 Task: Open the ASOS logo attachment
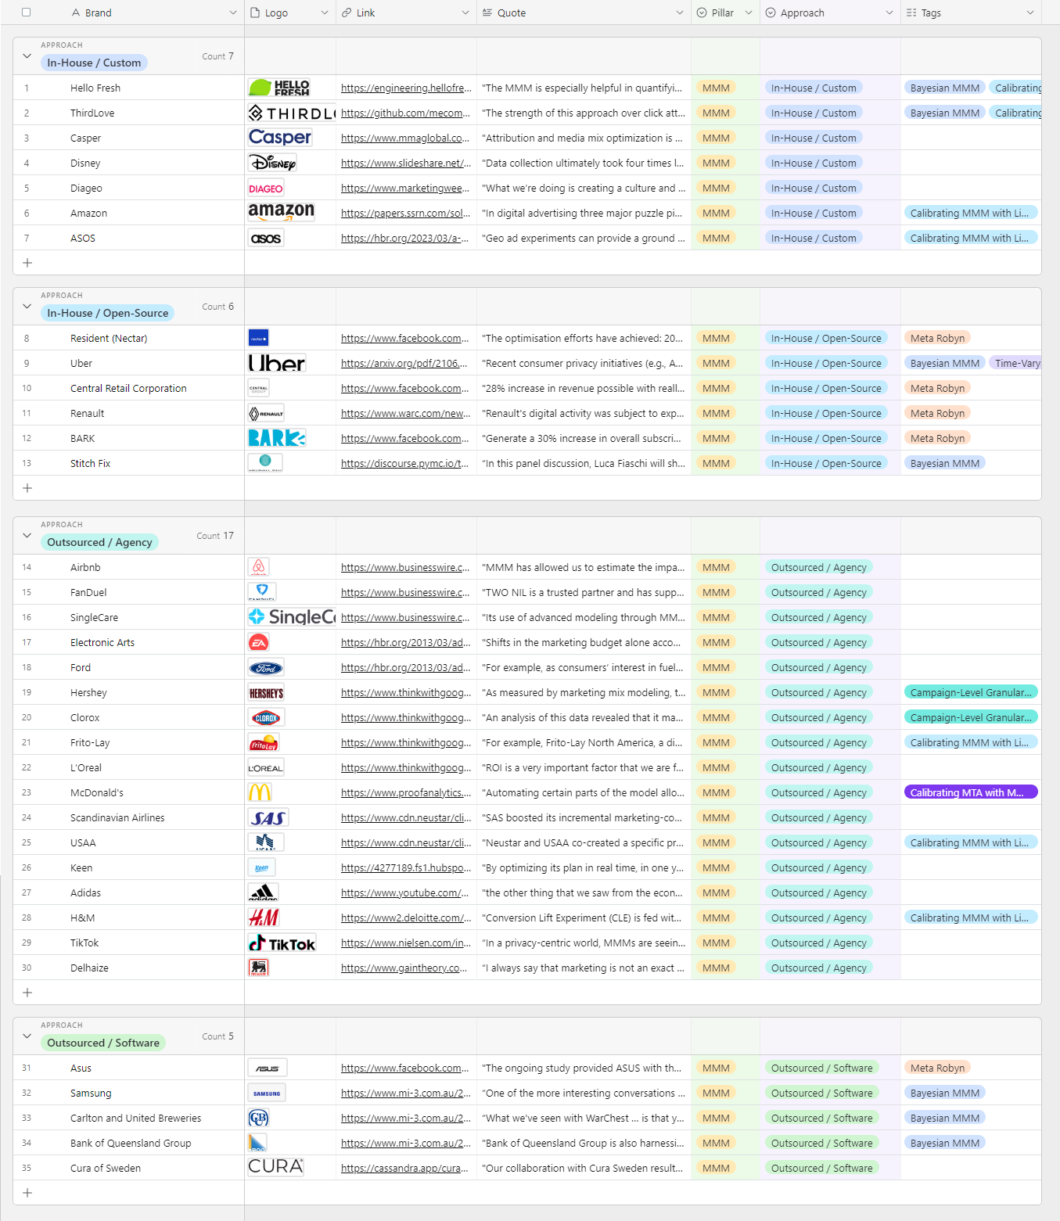pos(266,238)
